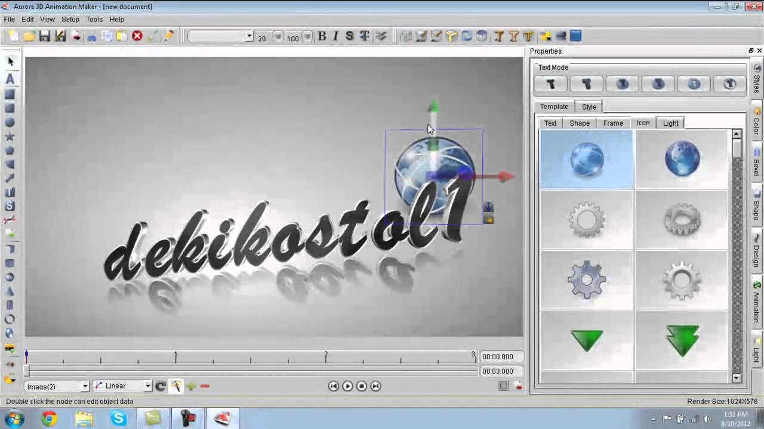Select the text 'A' tool in left toolbar
764x429 pixels.
pyautogui.click(x=10, y=79)
